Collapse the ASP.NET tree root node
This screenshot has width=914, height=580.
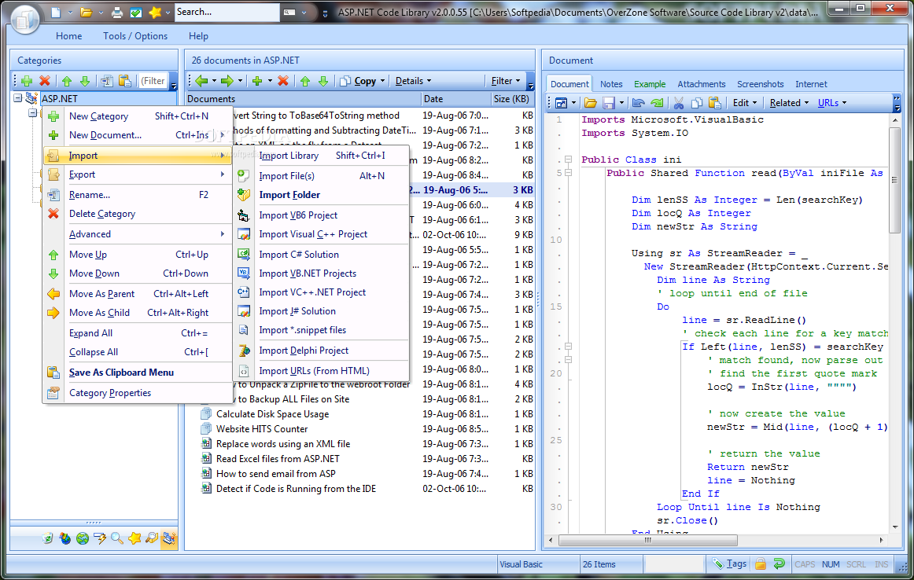coord(18,98)
